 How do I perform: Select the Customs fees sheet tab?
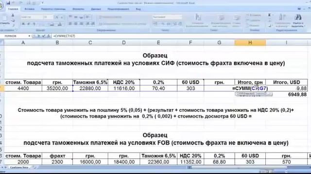(x=19, y=167)
